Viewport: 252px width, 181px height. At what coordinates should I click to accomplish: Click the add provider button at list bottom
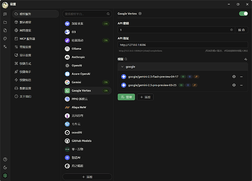point(87,177)
